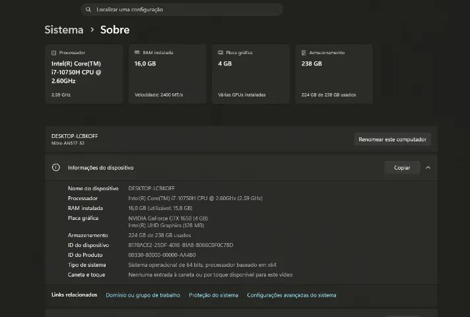Select the 16,0 GB RAM card
The height and width of the screenshot is (317, 470).
167,74
